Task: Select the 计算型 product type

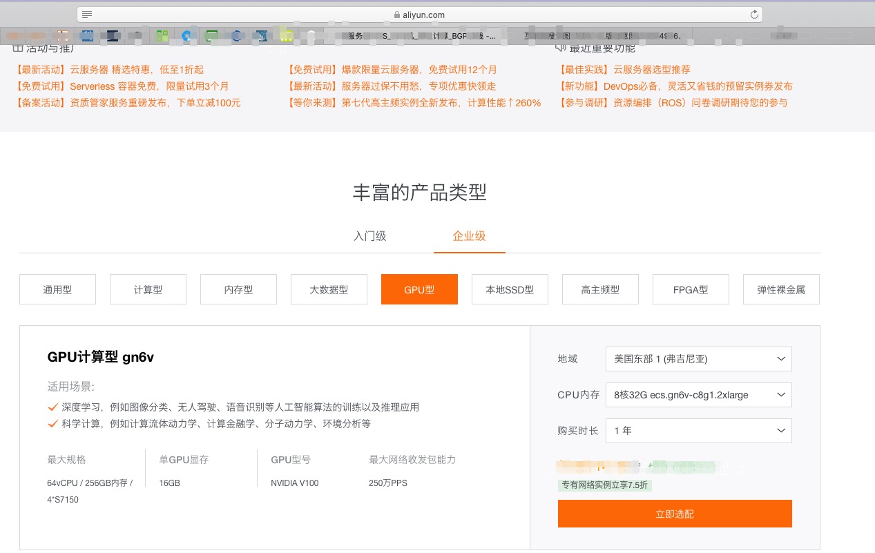Action: tap(148, 289)
